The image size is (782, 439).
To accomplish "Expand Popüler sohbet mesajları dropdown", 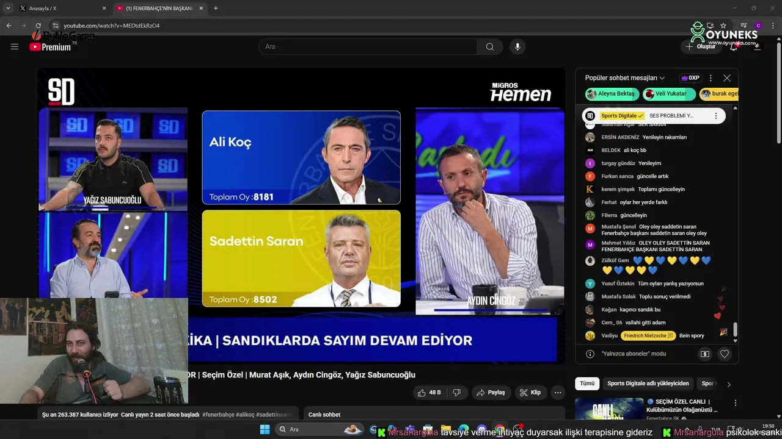I will 624,78.
